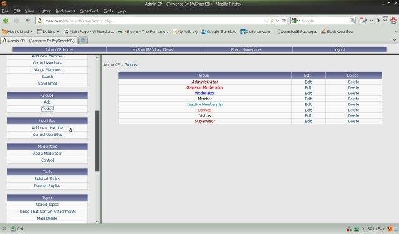Screen dimensions: 399x234
Task: Go back with the green arrow button
Action: (x=6, y=21)
